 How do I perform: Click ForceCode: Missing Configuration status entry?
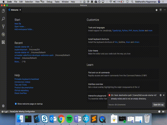coord(22,111)
